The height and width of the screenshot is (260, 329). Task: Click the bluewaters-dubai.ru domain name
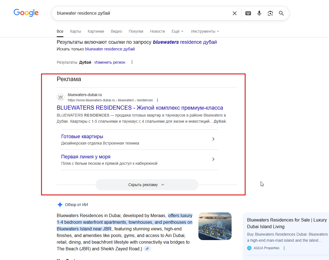(85, 95)
